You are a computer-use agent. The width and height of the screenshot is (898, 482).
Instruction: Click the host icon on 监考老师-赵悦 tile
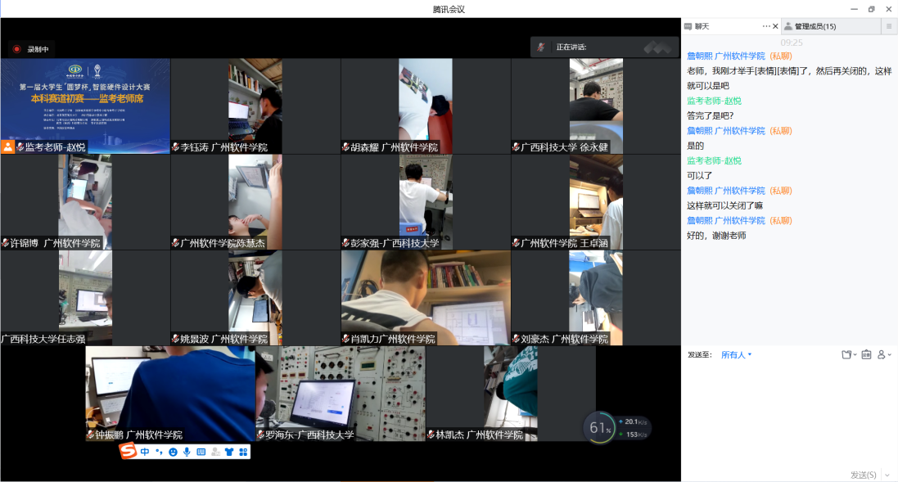coord(7,147)
